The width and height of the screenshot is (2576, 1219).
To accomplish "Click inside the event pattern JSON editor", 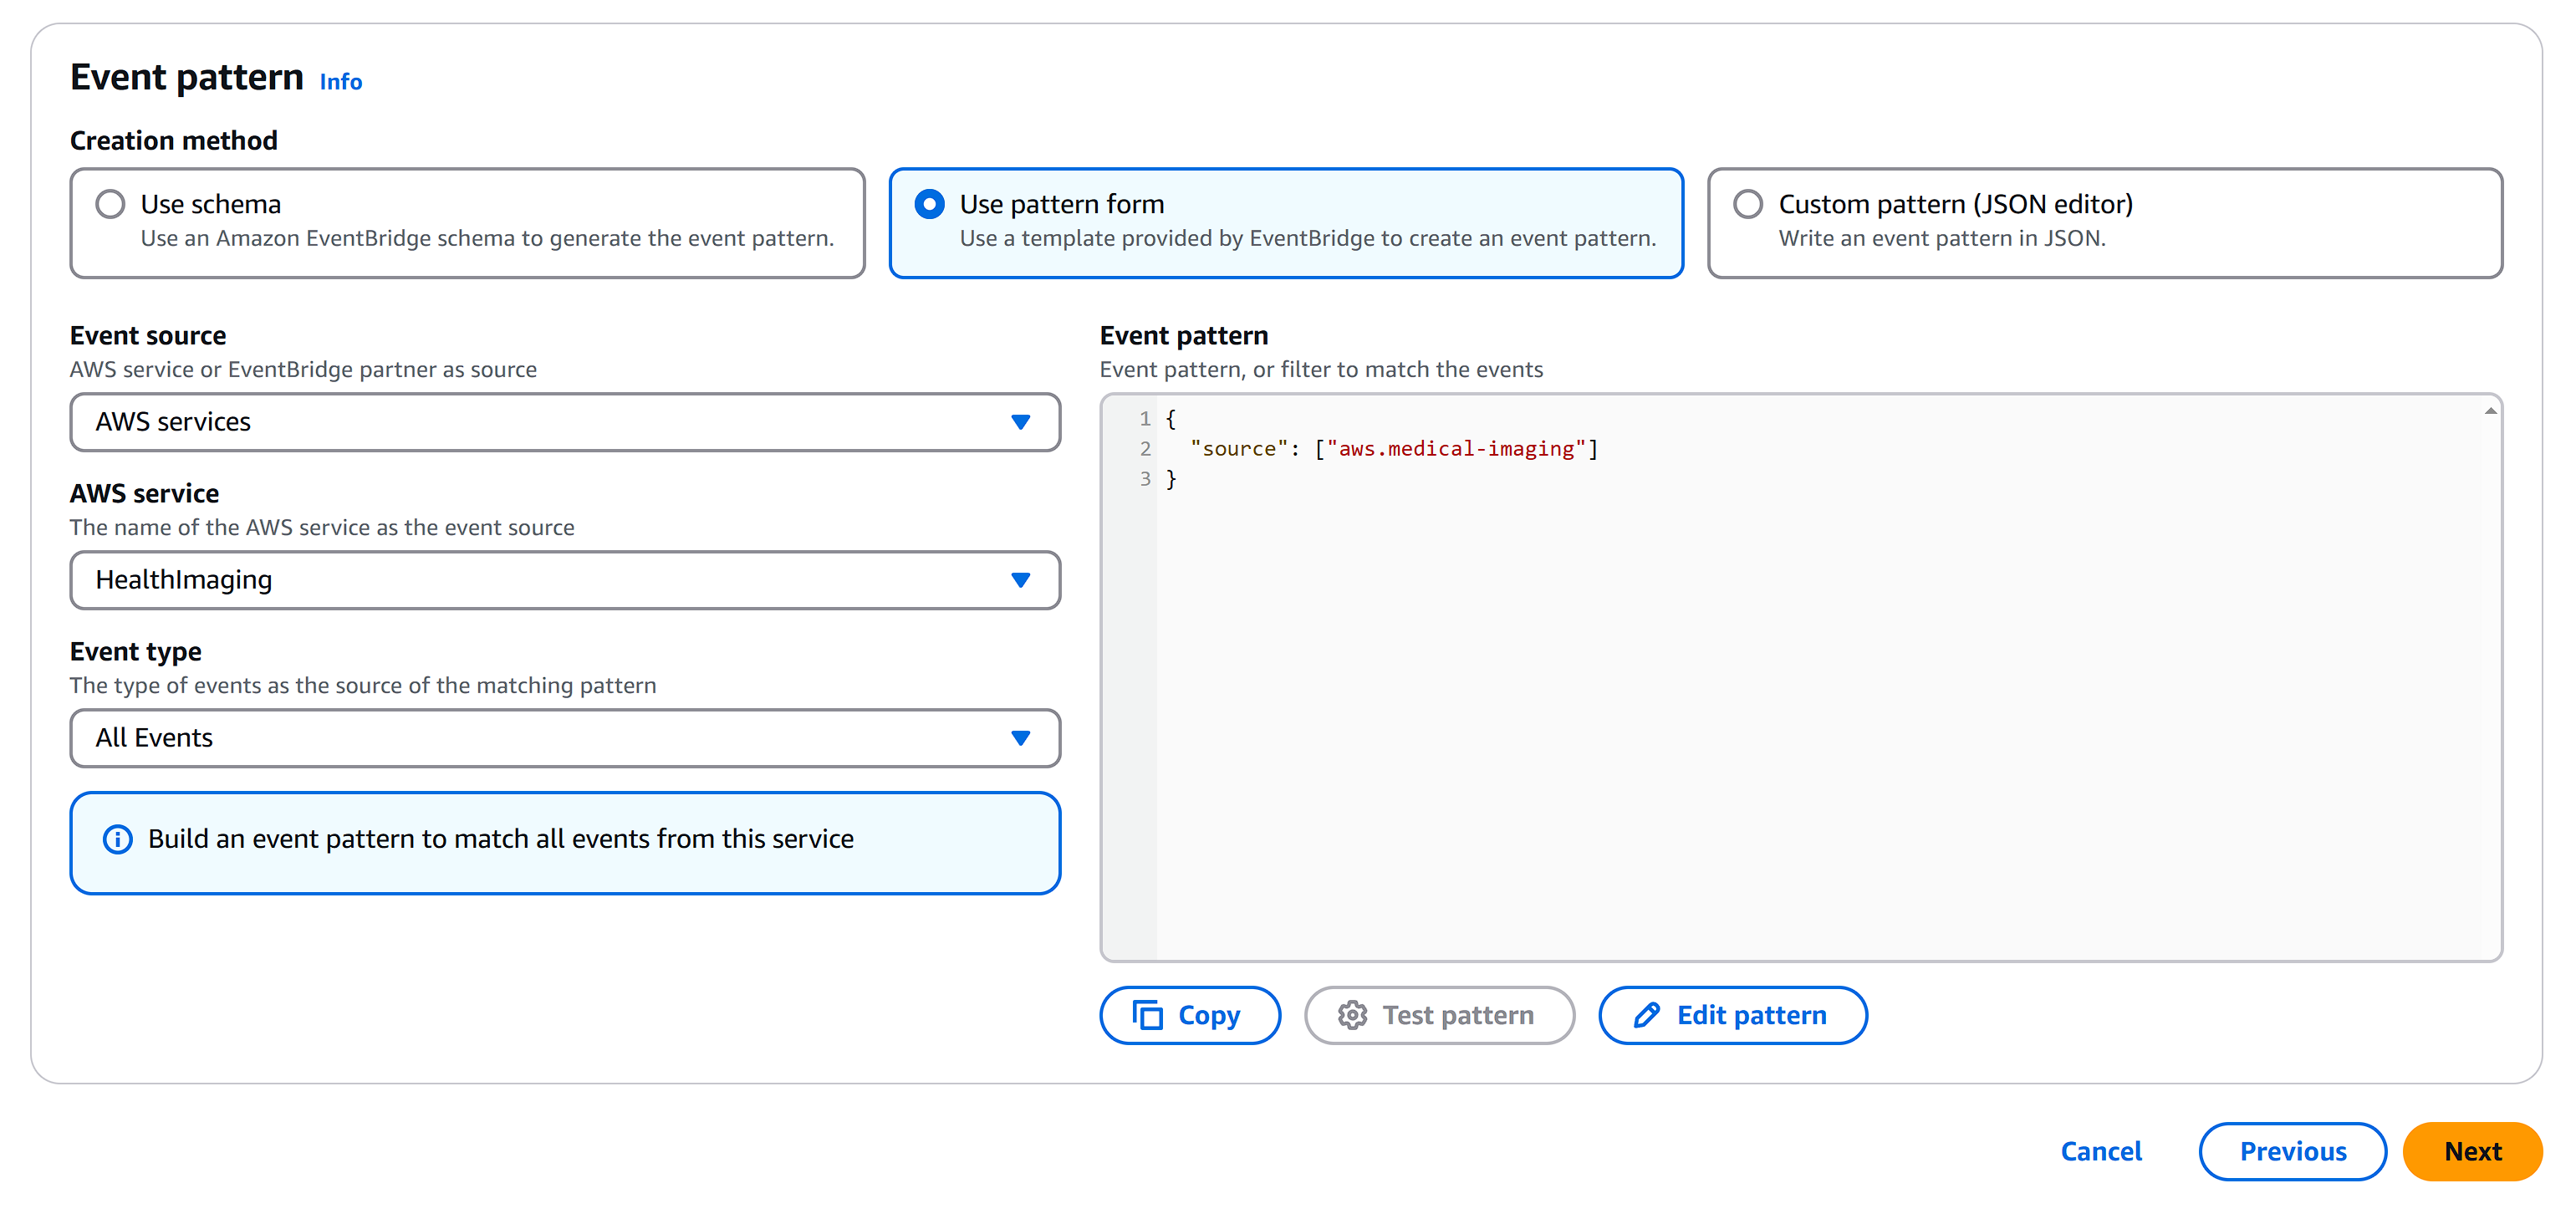I will click(x=1800, y=700).
